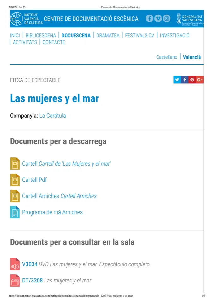Open the La Carátula company link
The image size is (214, 303).
point(52,116)
